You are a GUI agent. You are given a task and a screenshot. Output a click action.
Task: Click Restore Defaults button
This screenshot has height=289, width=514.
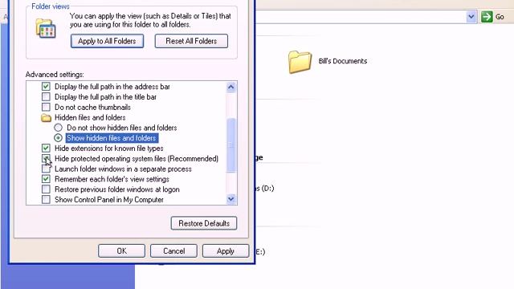point(204,223)
